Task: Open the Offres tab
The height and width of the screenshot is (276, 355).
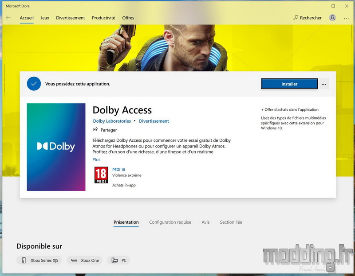Action: tap(128, 18)
